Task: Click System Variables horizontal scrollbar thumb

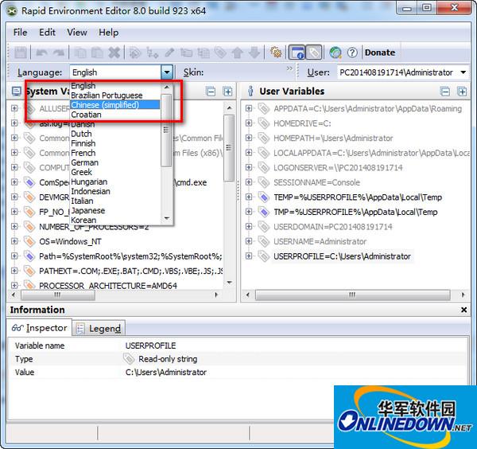Action: 58,295
